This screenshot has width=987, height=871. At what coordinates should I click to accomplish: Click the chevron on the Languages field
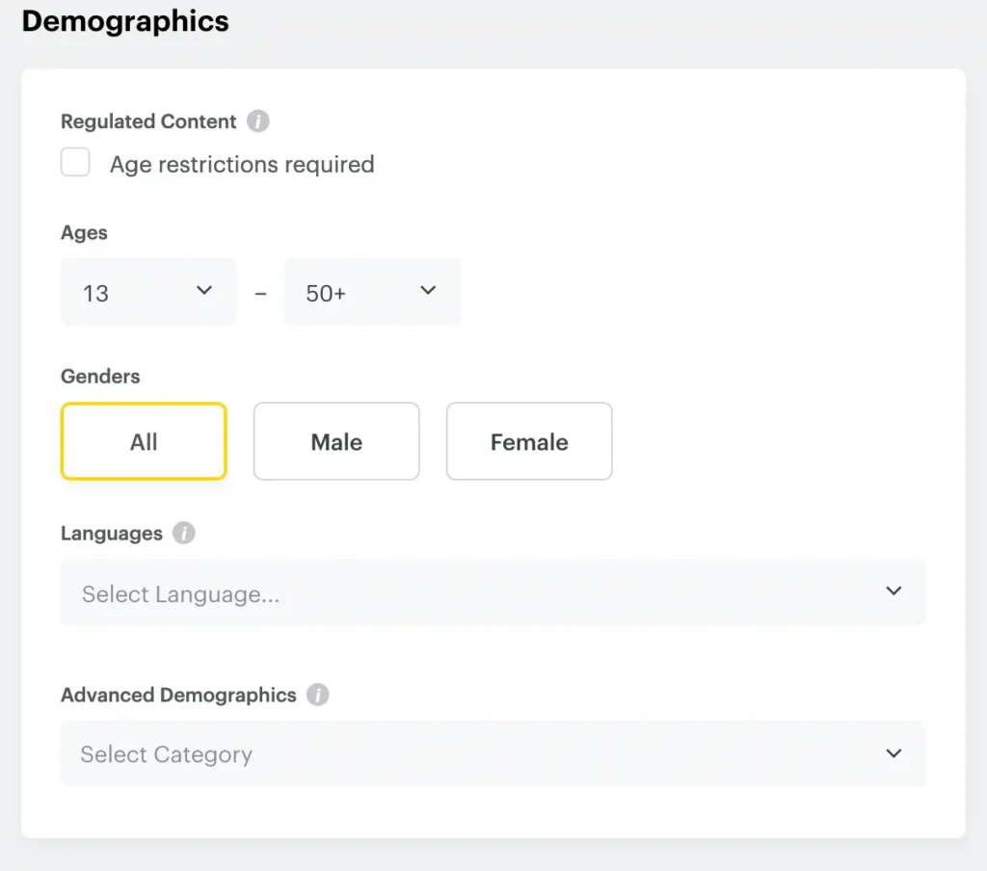pos(894,592)
